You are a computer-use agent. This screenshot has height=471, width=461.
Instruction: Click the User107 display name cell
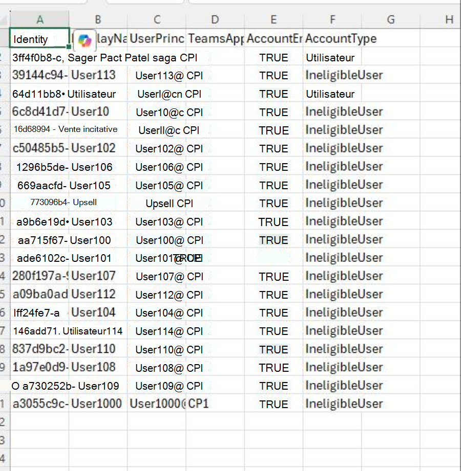(x=98, y=276)
